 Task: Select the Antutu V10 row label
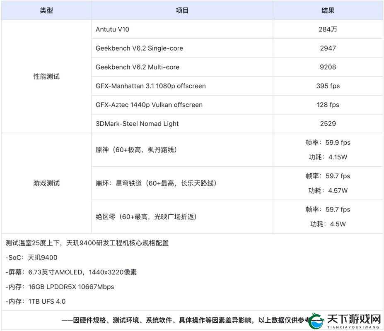click(x=112, y=29)
